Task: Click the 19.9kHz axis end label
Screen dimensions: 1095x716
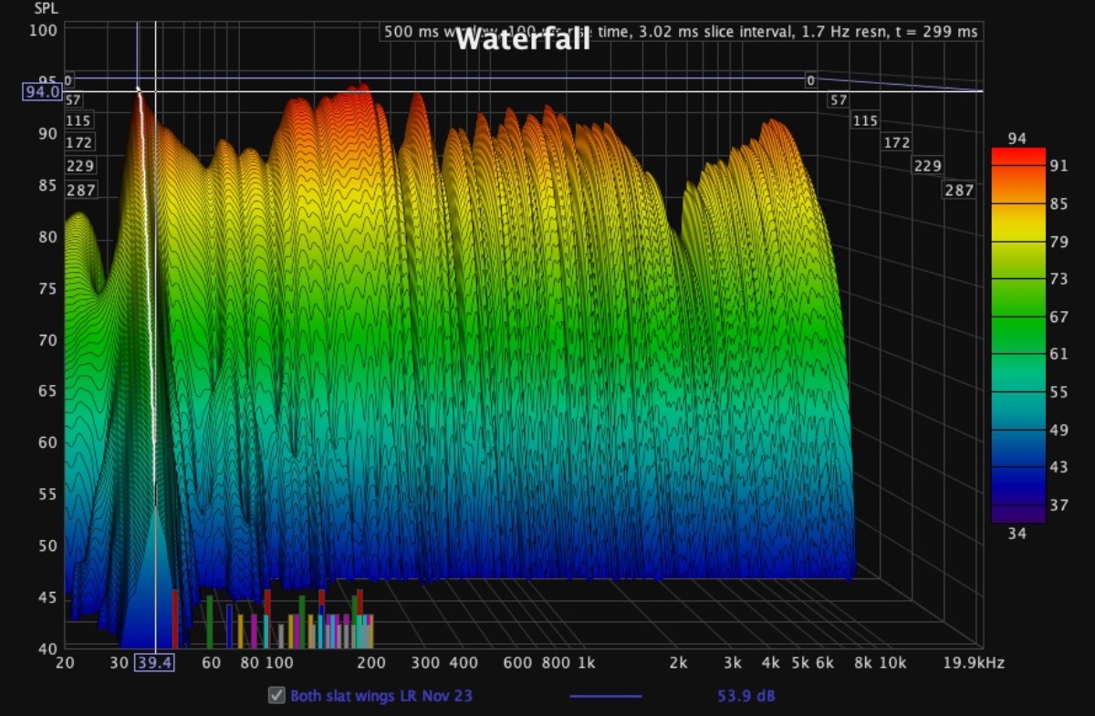Action: (x=973, y=663)
